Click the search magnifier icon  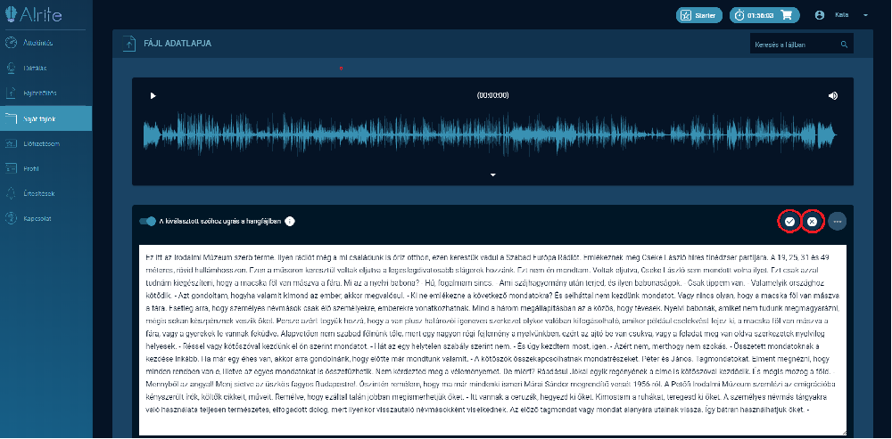[x=844, y=44]
